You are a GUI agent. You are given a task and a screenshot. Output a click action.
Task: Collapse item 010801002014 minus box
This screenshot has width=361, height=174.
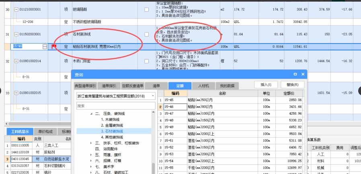point(16,61)
